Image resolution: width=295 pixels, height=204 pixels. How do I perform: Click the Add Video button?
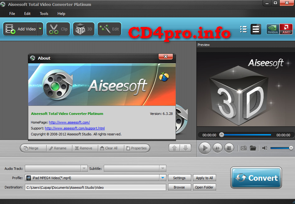coord(20,29)
